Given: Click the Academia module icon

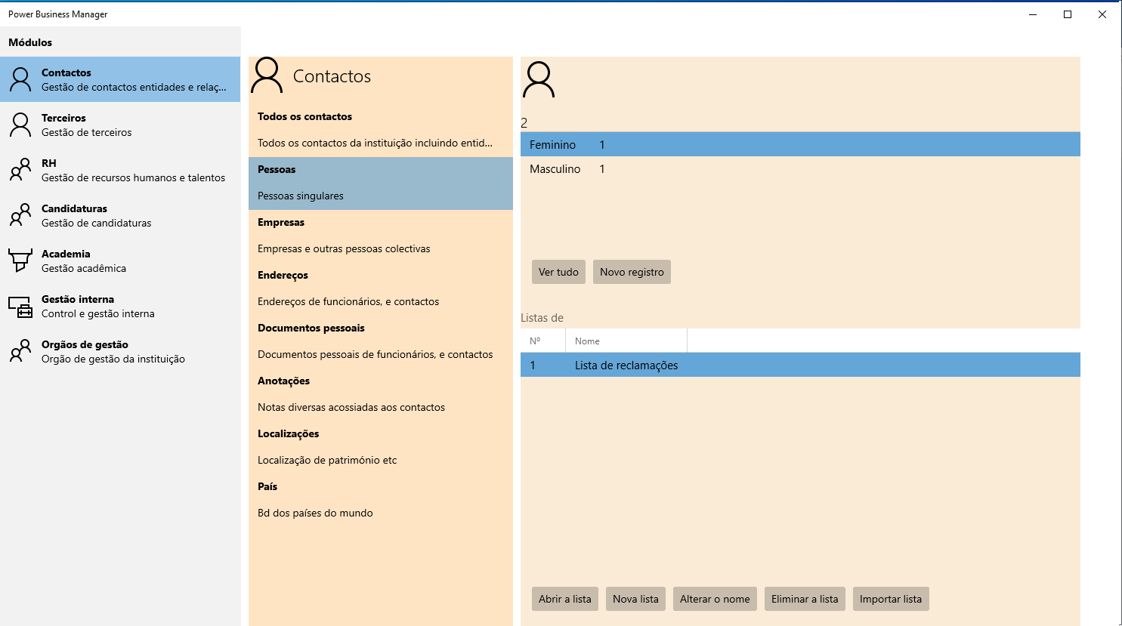Looking at the screenshot, I should point(20,261).
